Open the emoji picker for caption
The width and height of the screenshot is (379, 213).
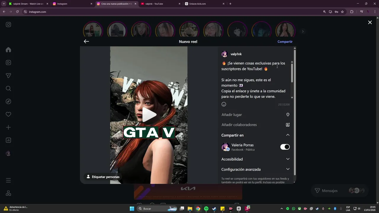[224, 104]
